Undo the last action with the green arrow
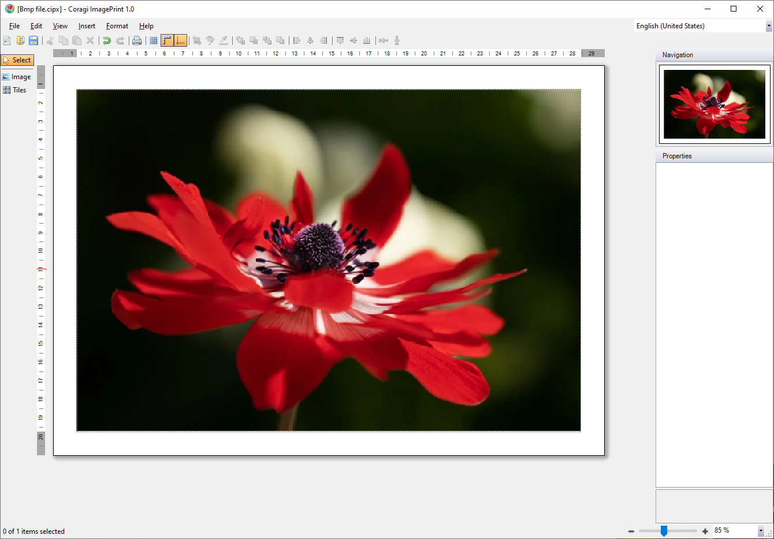 pyautogui.click(x=107, y=40)
